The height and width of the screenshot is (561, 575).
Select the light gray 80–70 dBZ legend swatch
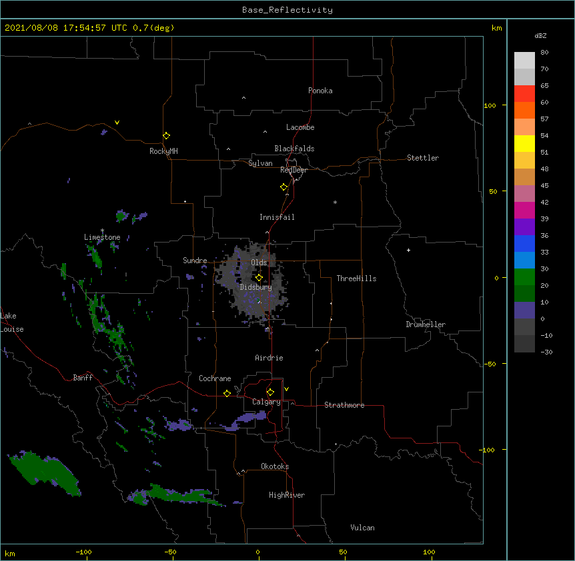[524, 60]
